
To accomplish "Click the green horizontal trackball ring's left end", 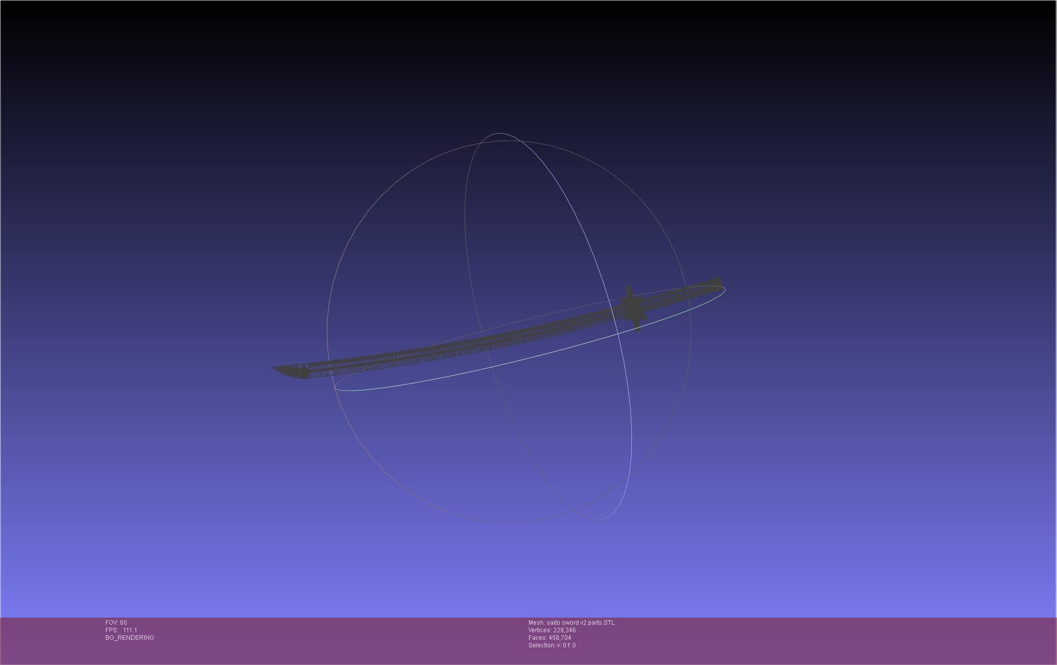I will [335, 386].
